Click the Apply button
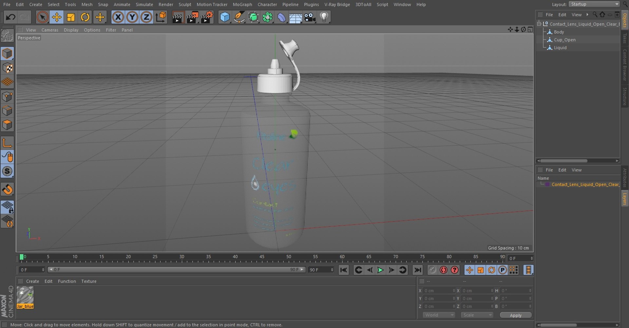This screenshot has height=328, width=629. pyautogui.click(x=516, y=315)
